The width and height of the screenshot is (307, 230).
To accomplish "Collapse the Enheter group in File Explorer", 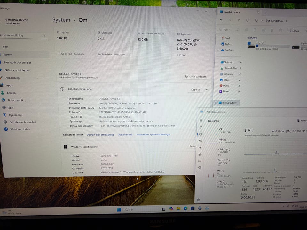I will click(246, 38).
